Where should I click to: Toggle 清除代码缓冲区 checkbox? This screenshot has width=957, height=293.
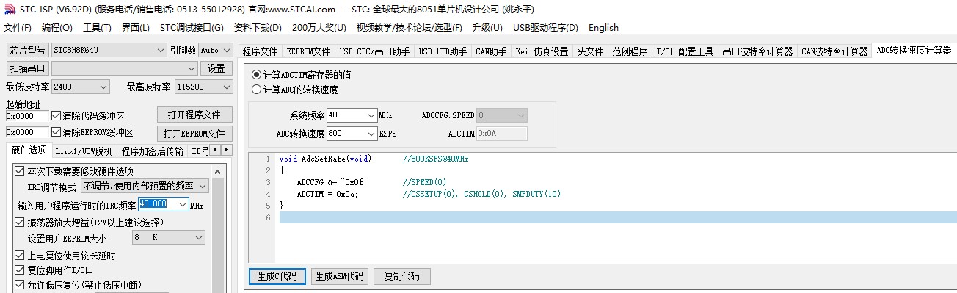(57, 116)
